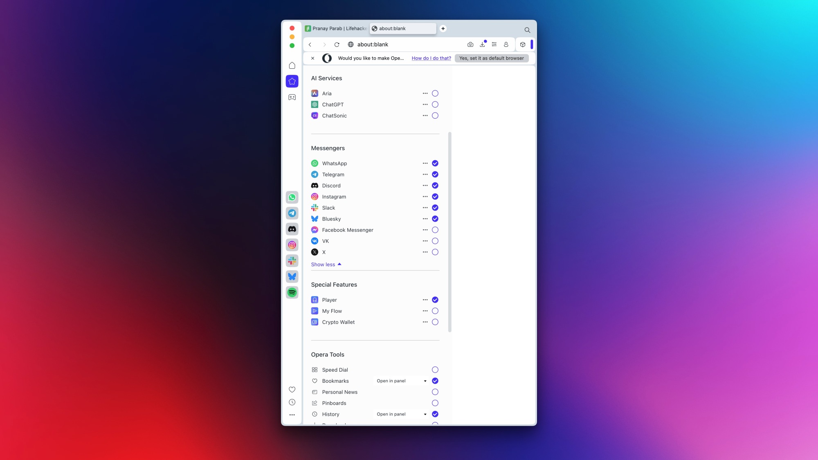Open the Aria AI sidebar icon
The width and height of the screenshot is (818, 460).
tap(292, 81)
